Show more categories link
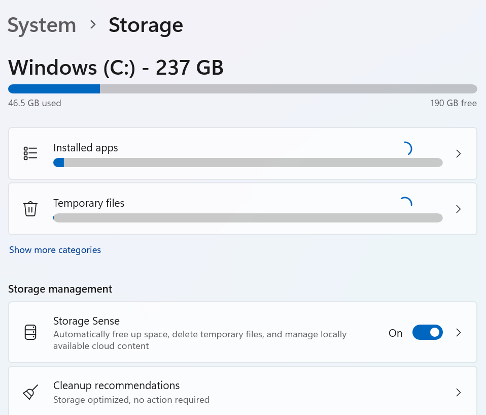 [x=55, y=250]
